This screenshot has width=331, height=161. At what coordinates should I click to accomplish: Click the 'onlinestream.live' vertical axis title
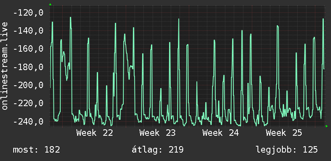(x=5, y=66)
